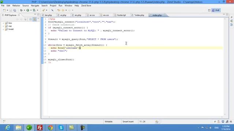Click the Writable status bar field
Viewport: 234px width, 131px height.
109,122
